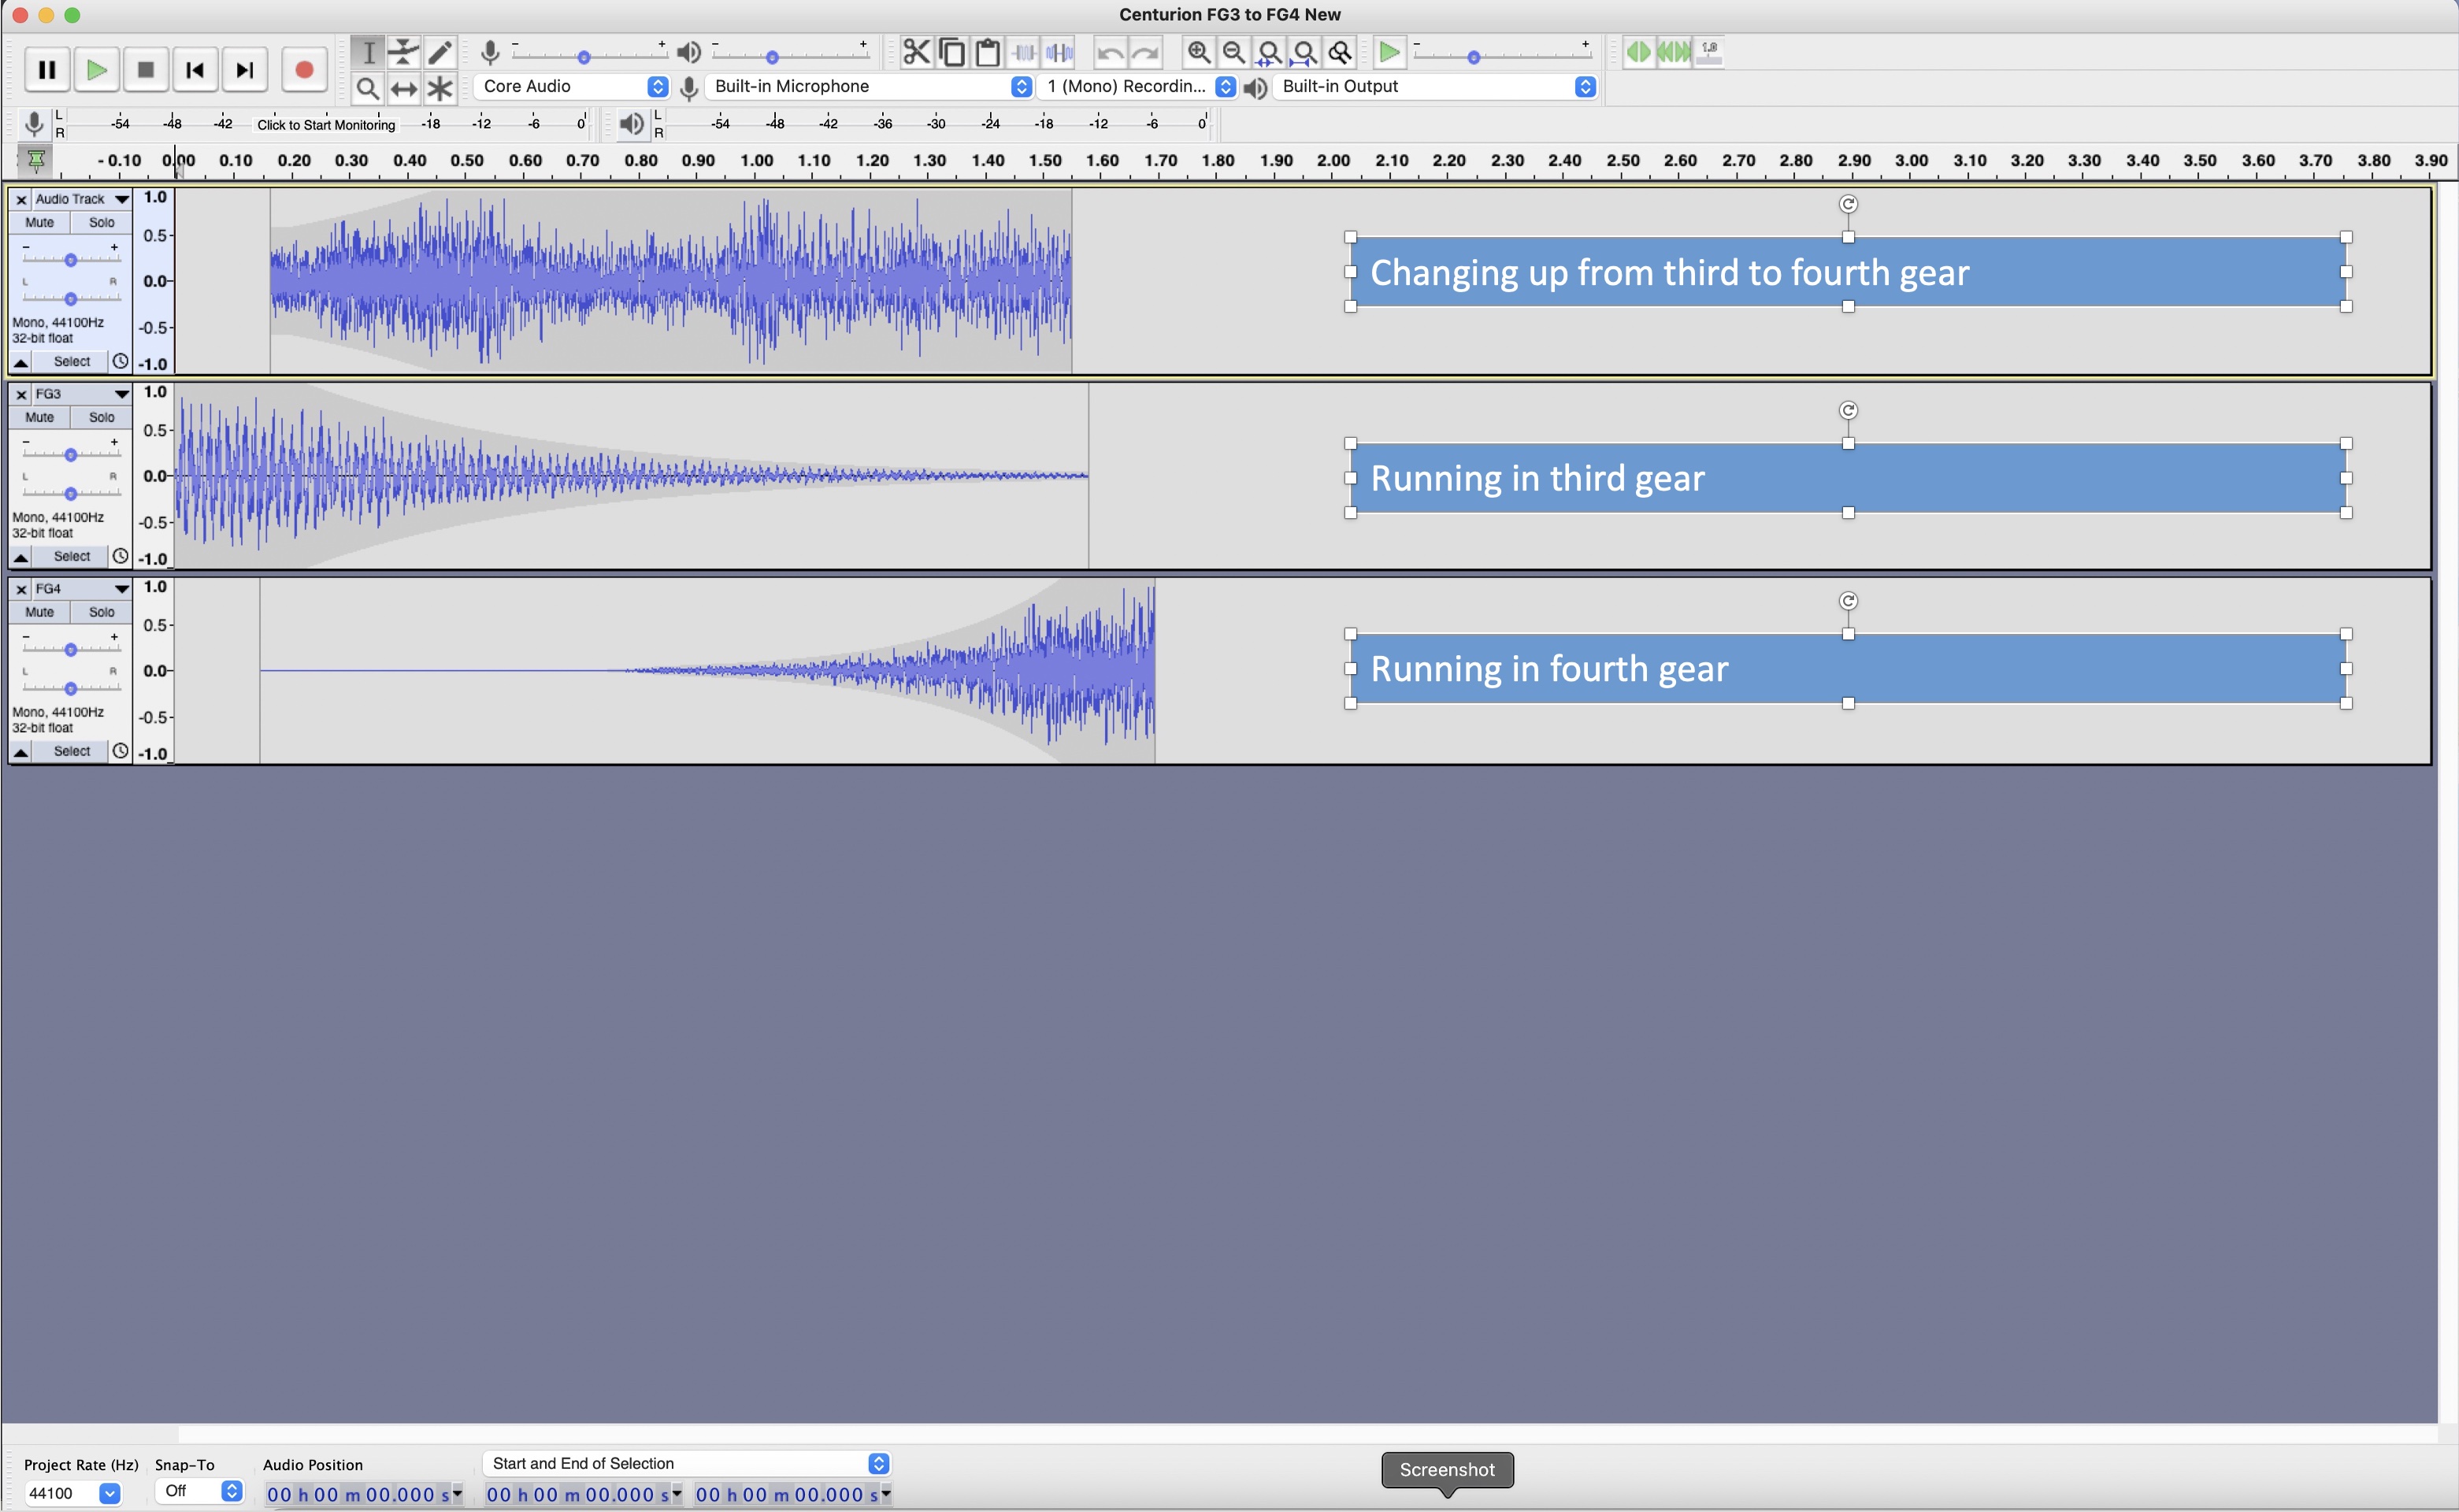Click the Copy icon

(x=952, y=52)
